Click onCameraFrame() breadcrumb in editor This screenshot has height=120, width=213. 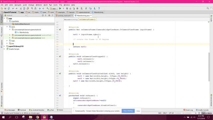(87, 19)
